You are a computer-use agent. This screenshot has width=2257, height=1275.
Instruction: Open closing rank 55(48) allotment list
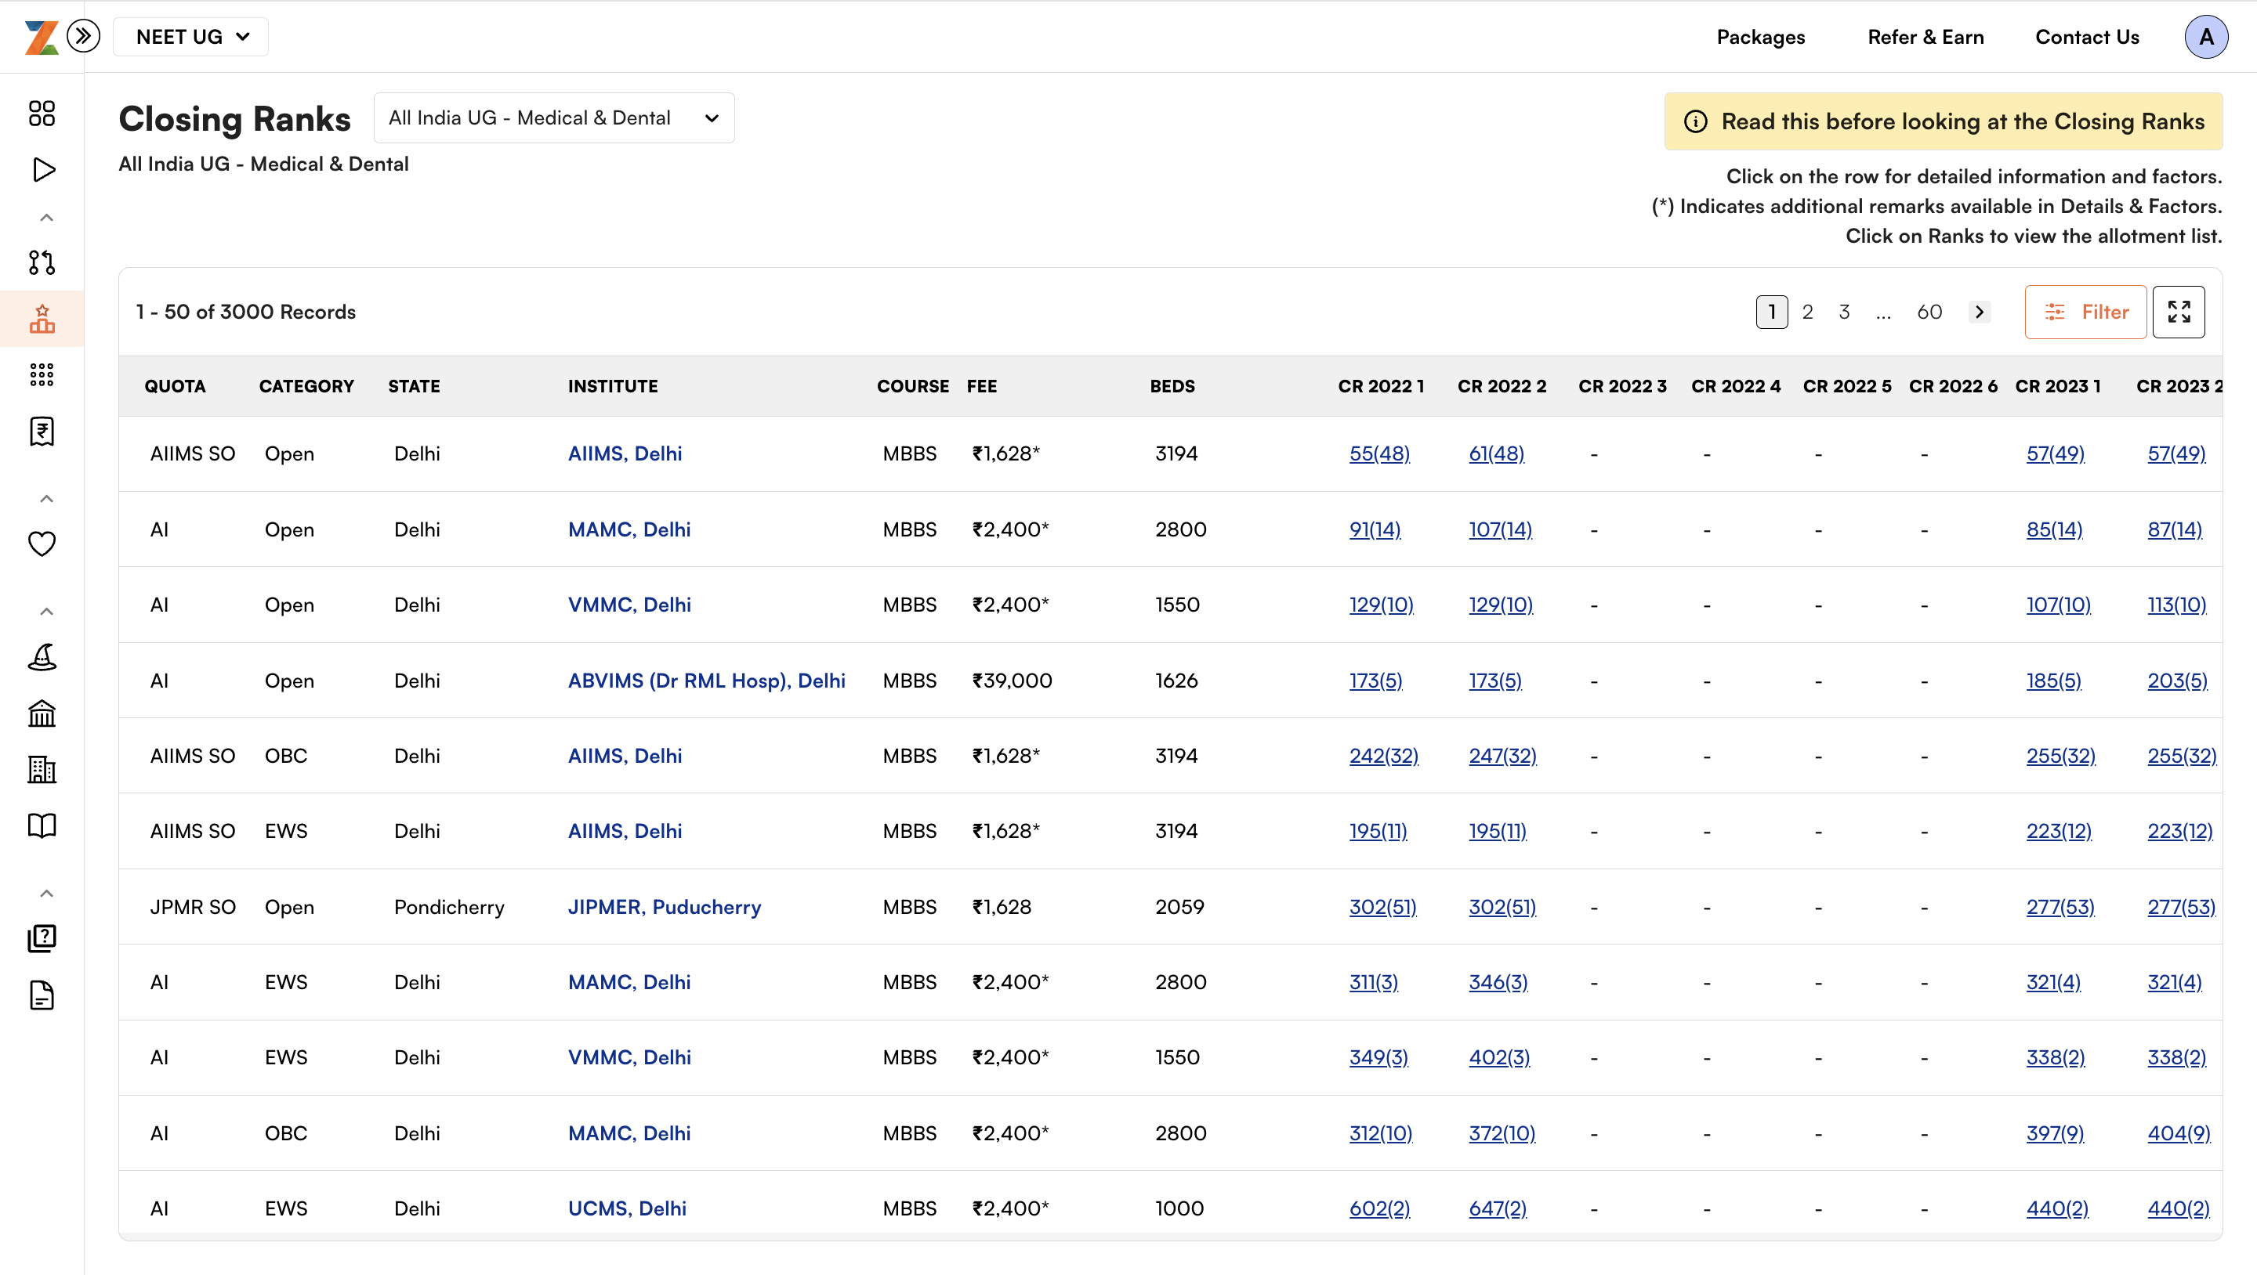tap(1379, 453)
